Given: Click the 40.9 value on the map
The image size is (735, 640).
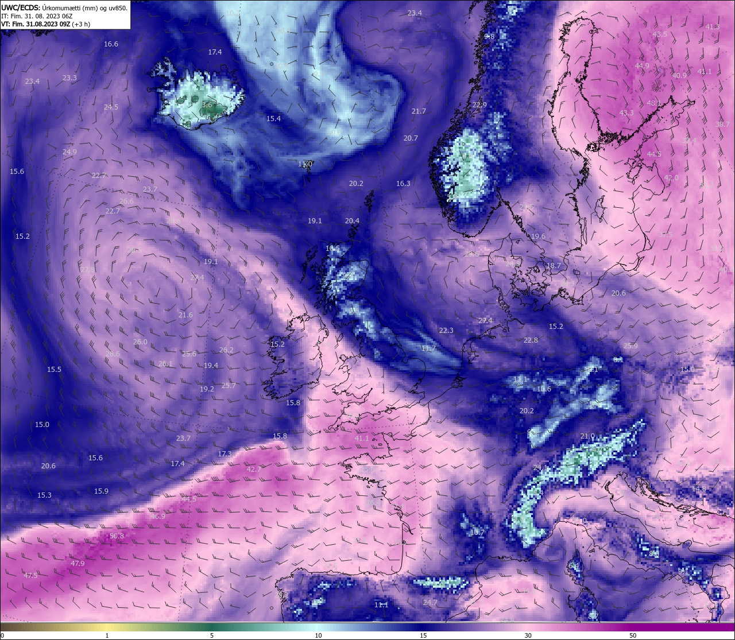Looking at the screenshot, I should coord(679,76).
